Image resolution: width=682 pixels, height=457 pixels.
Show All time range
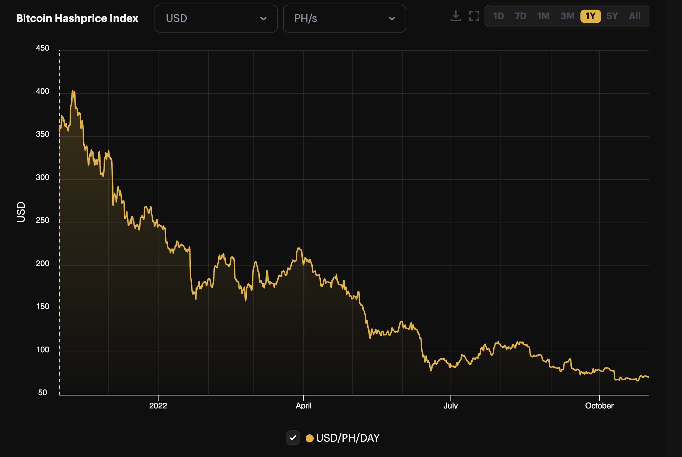coord(635,16)
